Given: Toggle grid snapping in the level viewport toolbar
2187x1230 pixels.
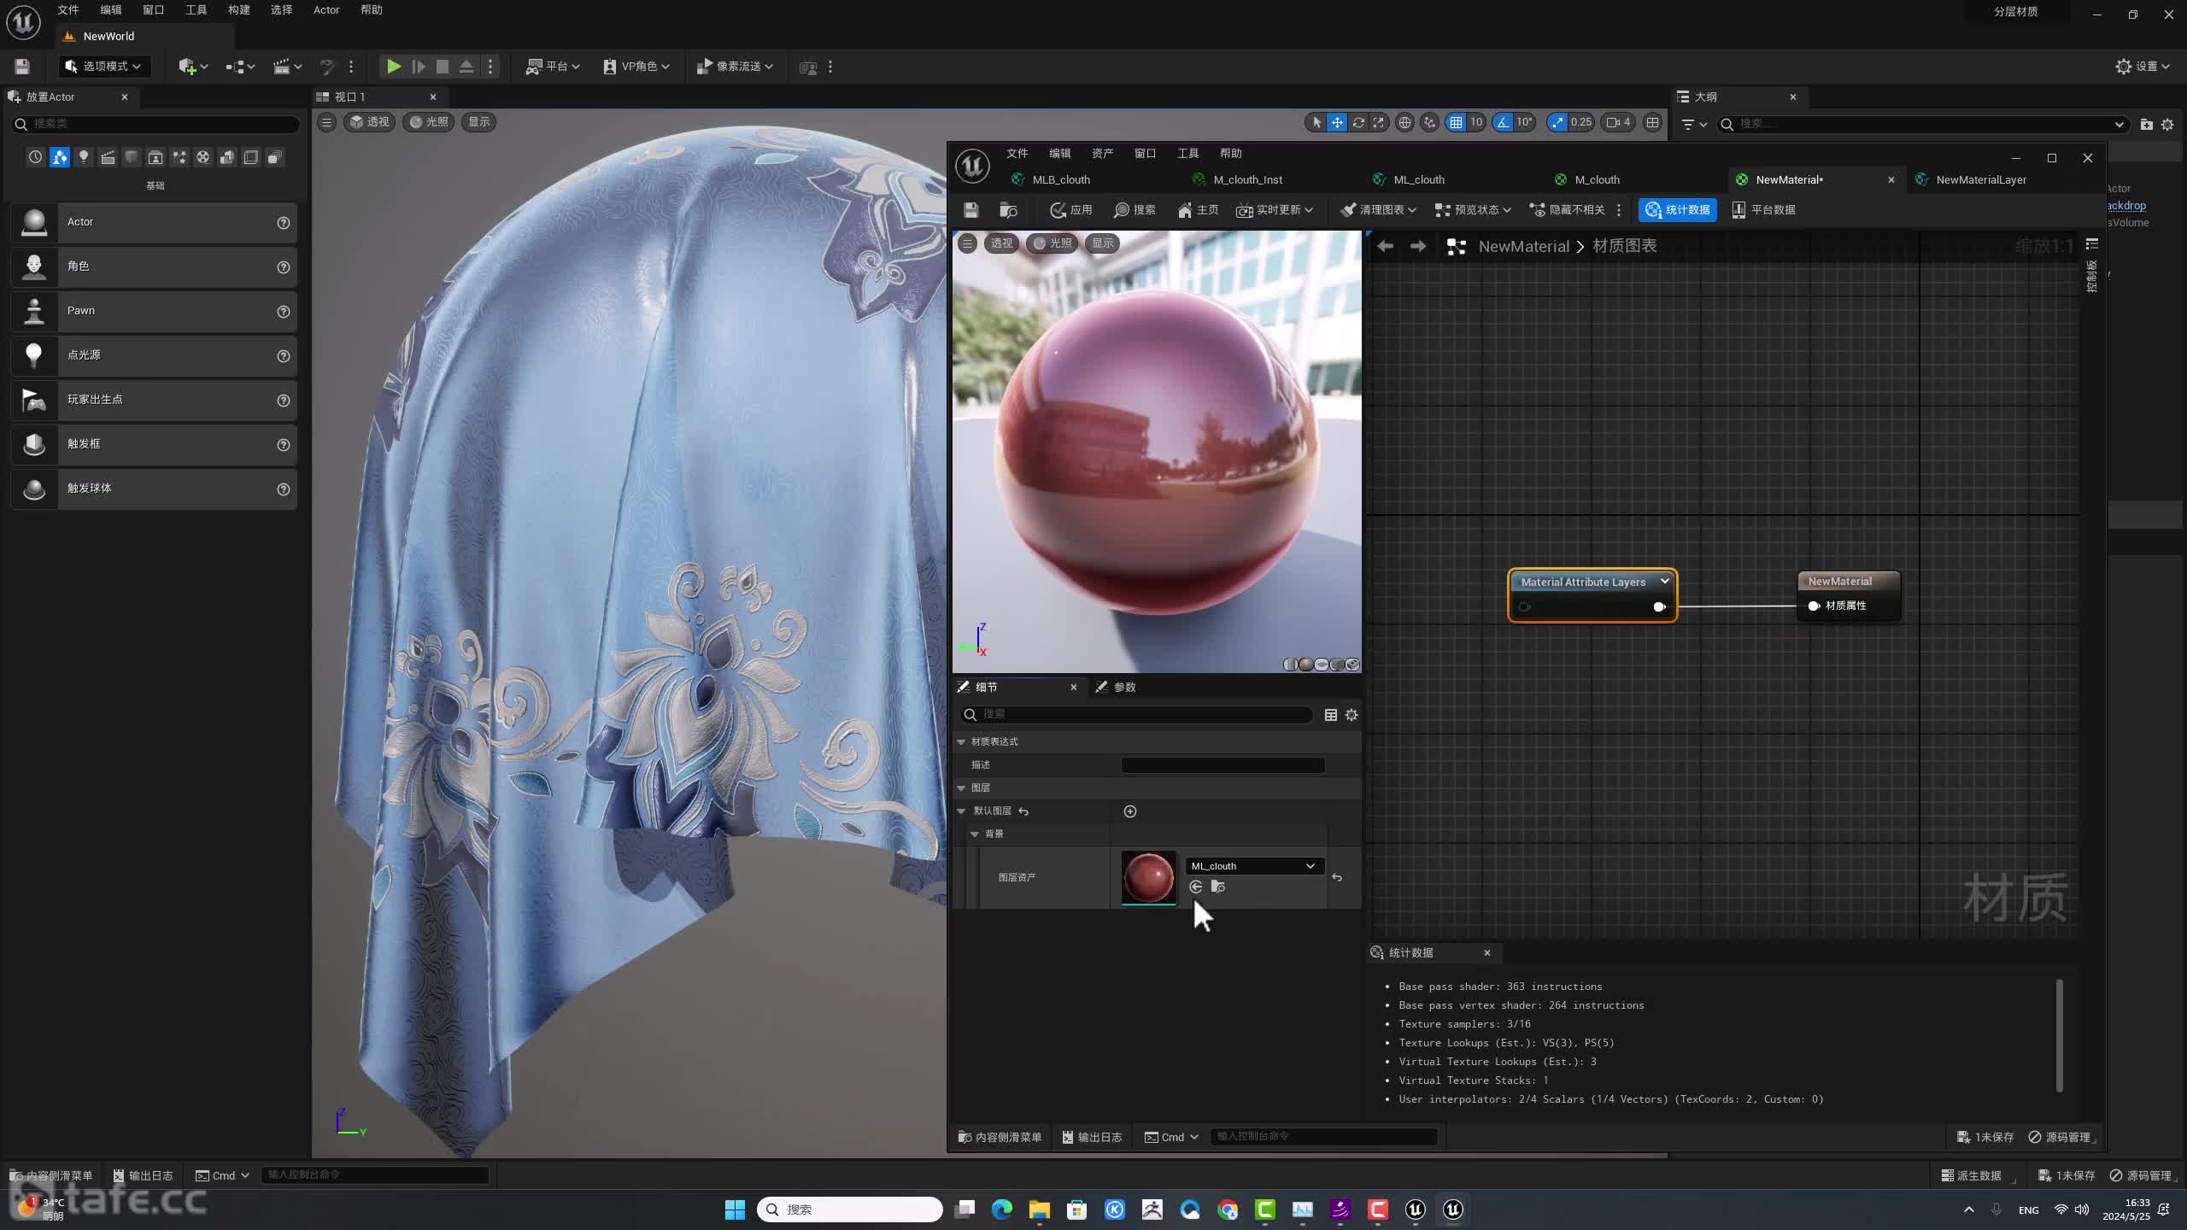Looking at the screenshot, I should click(1456, 122).
